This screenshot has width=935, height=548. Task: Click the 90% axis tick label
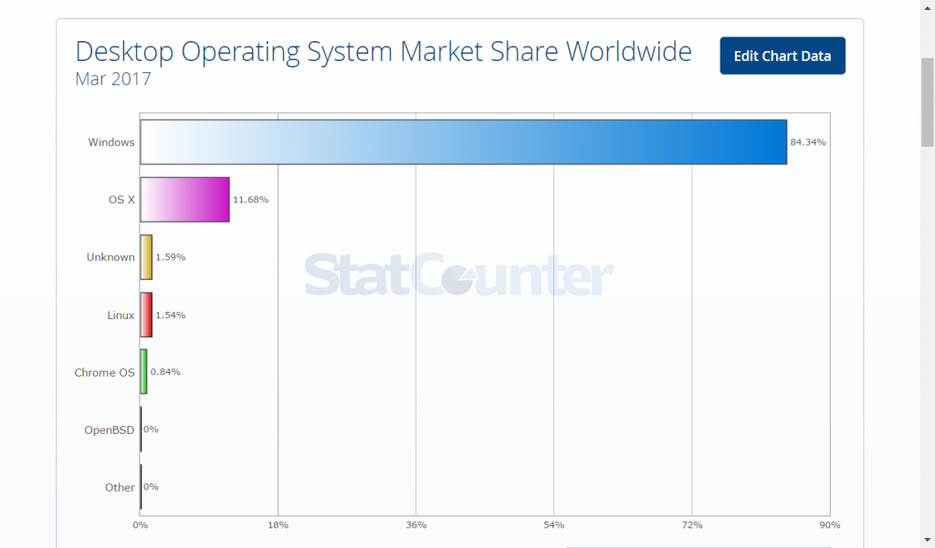point(829,524)
